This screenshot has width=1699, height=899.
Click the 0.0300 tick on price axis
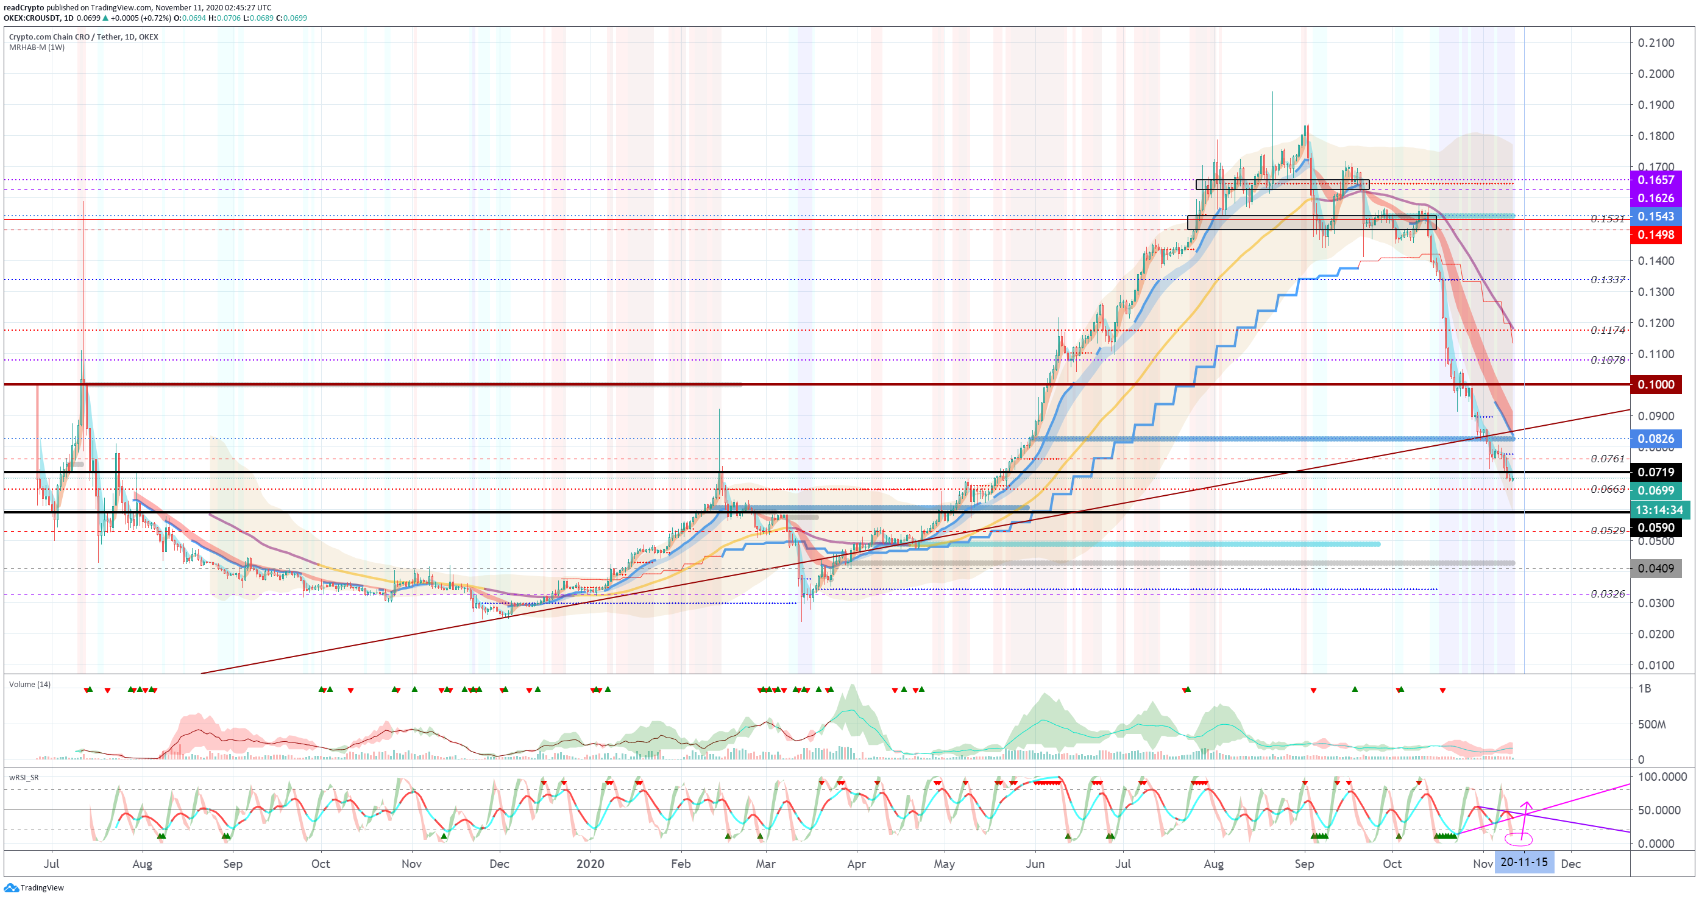[1656, 603]
